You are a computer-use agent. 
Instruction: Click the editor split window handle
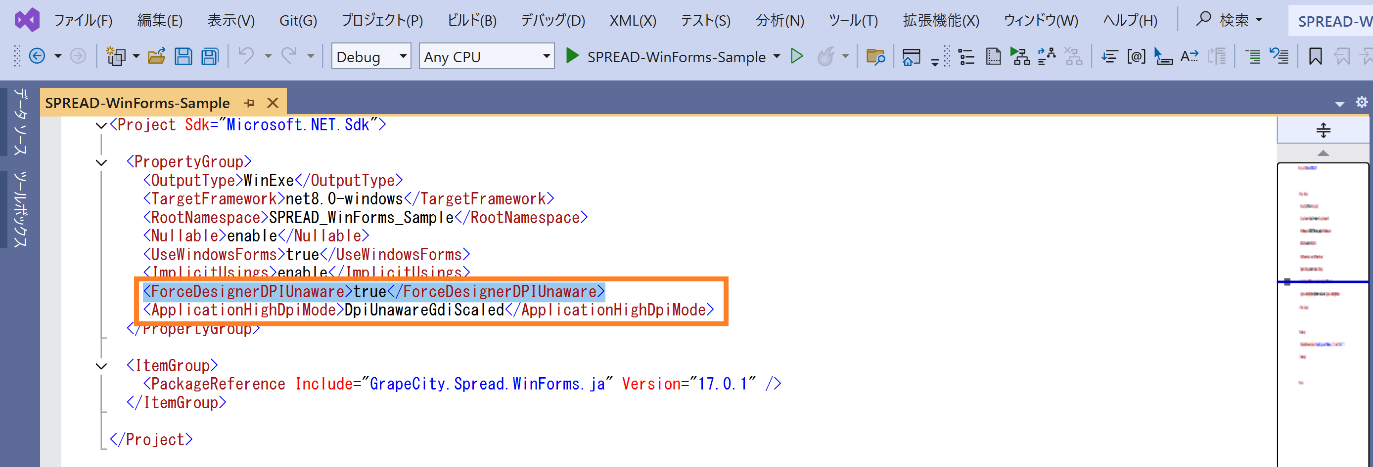[x=1323, y=130]
